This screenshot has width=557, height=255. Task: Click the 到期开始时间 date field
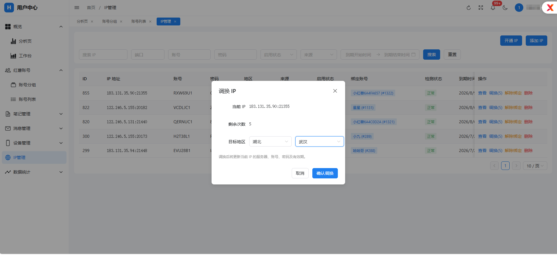tap(358, 55)
